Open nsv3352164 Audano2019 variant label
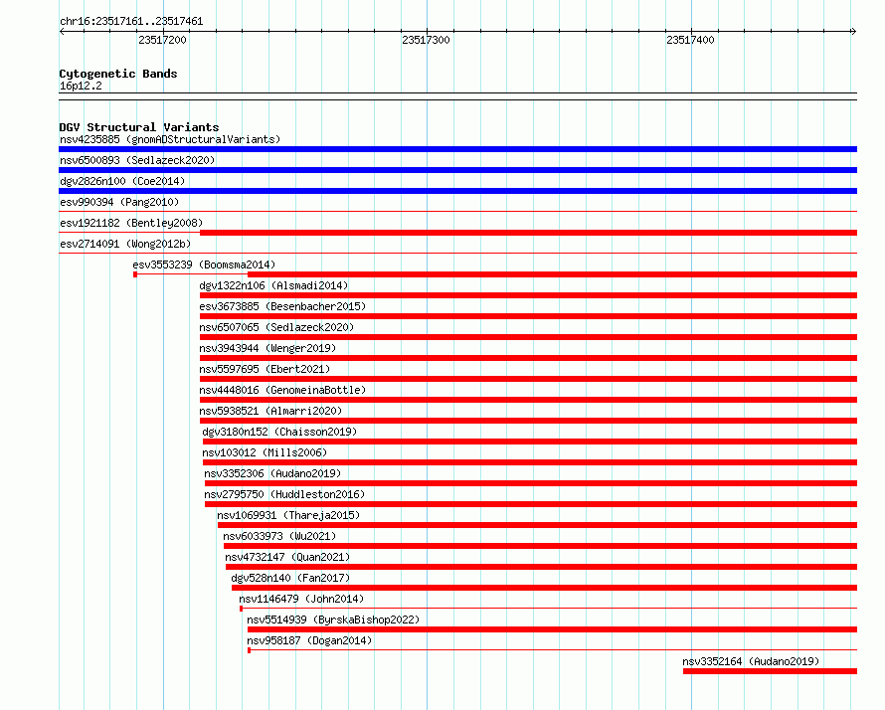 (751, 661)
